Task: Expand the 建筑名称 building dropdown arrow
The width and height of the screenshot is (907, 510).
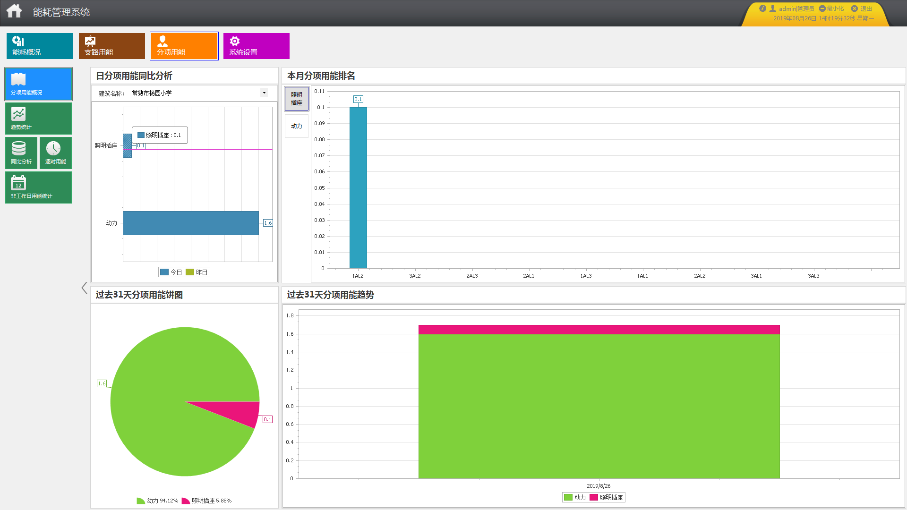Action: click(264, 93)
